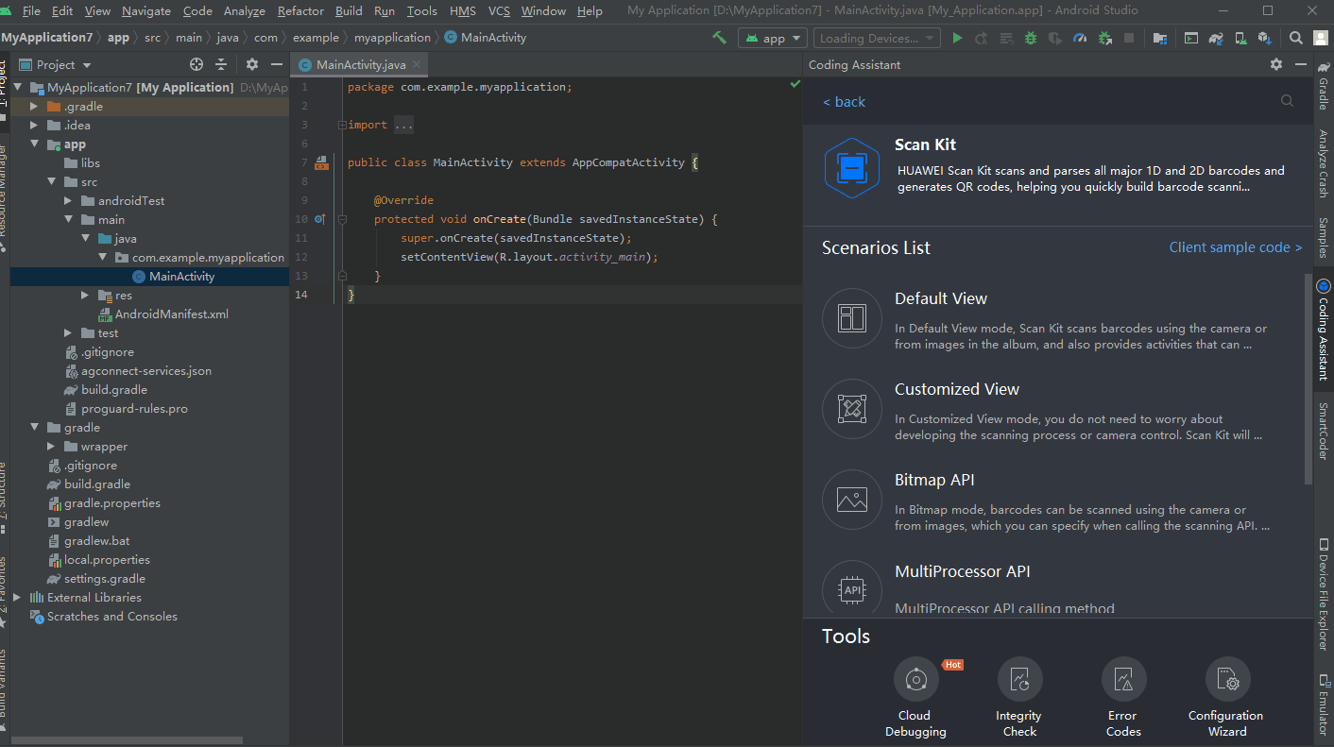Open the Loading Devices dropdown
The width and height of the screenshot is (1334, 747).
(x=878, y=38)
